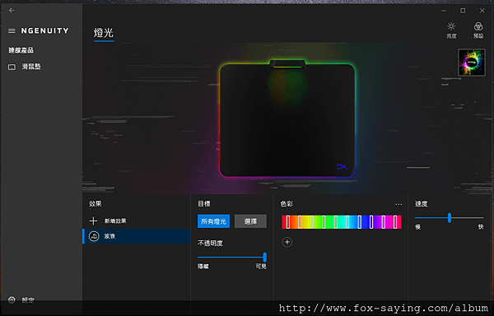
Task: Close the NGENUITY window
Action: 482,11
